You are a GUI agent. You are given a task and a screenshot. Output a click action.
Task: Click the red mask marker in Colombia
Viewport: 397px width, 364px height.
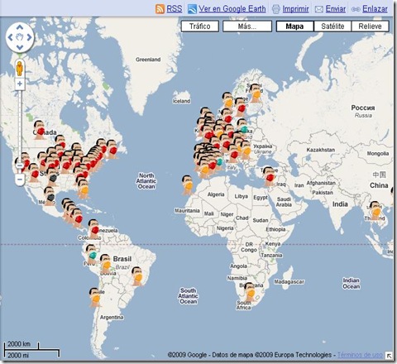(x=94, y=229)
